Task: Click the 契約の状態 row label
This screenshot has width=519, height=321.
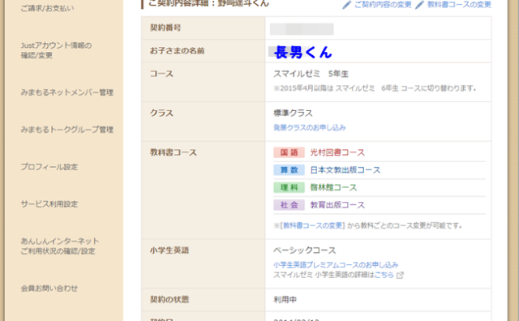Action: [x=169, y=299]
